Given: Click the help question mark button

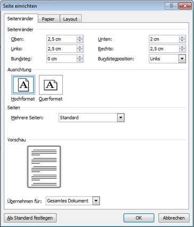Looking at the screenshot, I should [171, 6].
